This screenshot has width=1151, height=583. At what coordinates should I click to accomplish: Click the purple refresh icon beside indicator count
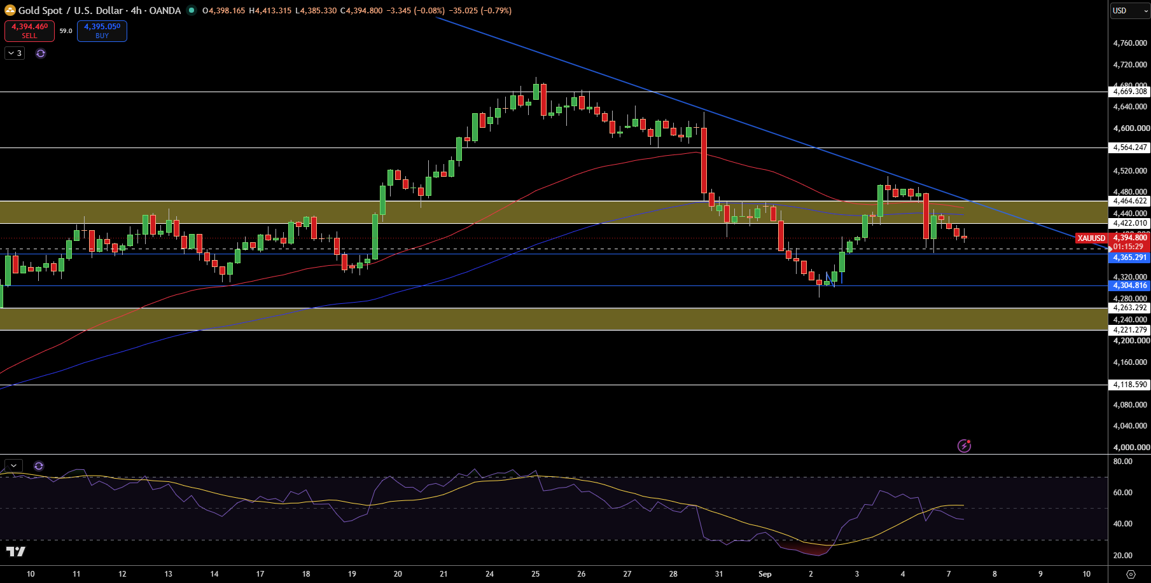pyautogui.click(x=41, y=53)
